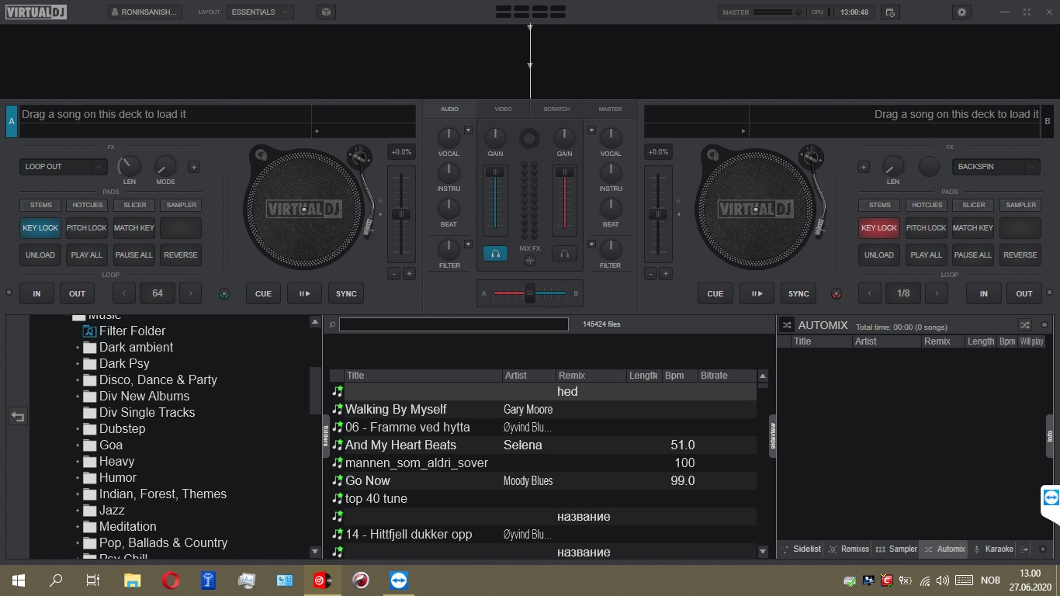Toggle PITCH LOCK on deck A
The image size is (1060, 596).
(87, 228)
